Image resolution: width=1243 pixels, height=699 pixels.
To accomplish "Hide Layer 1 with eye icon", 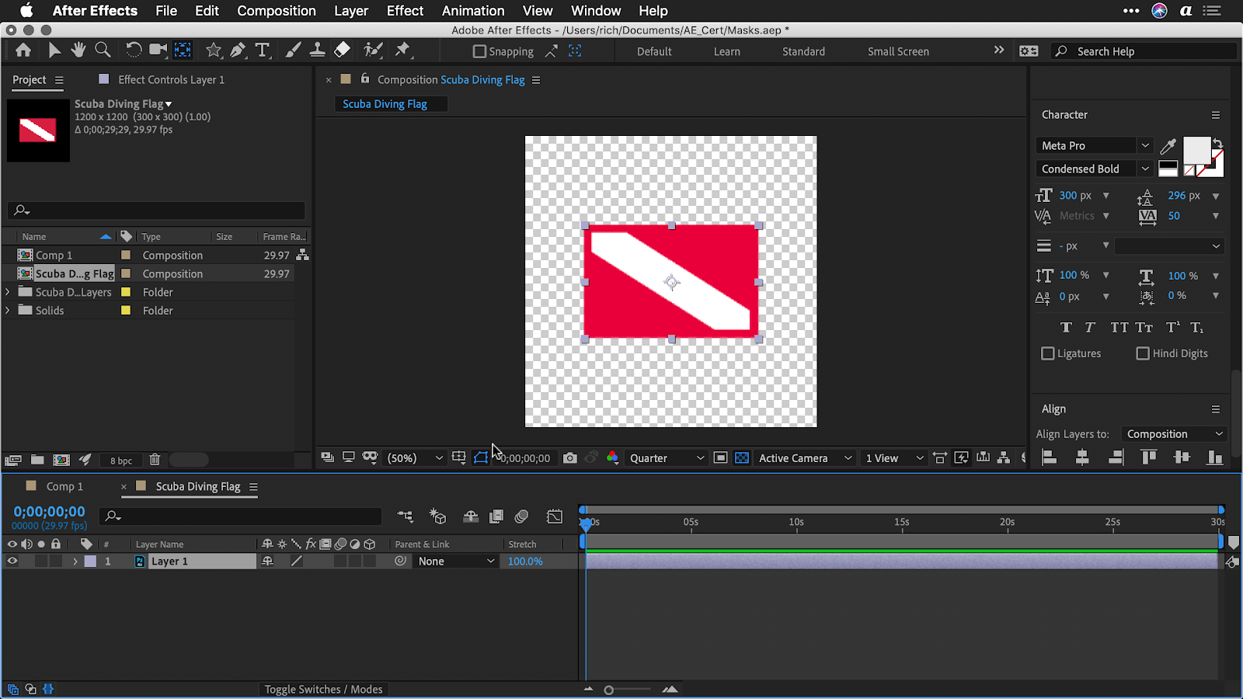I will [x=12, y=561].
